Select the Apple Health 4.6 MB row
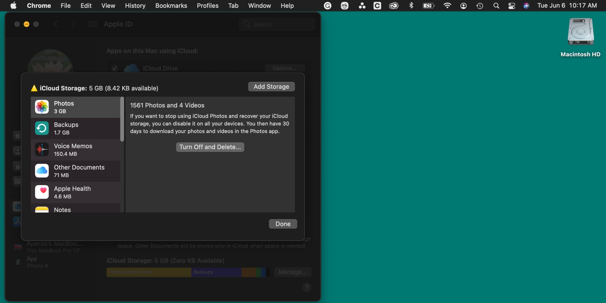The image size is (606, 303). pyautogui.click(x=75, y=192)
